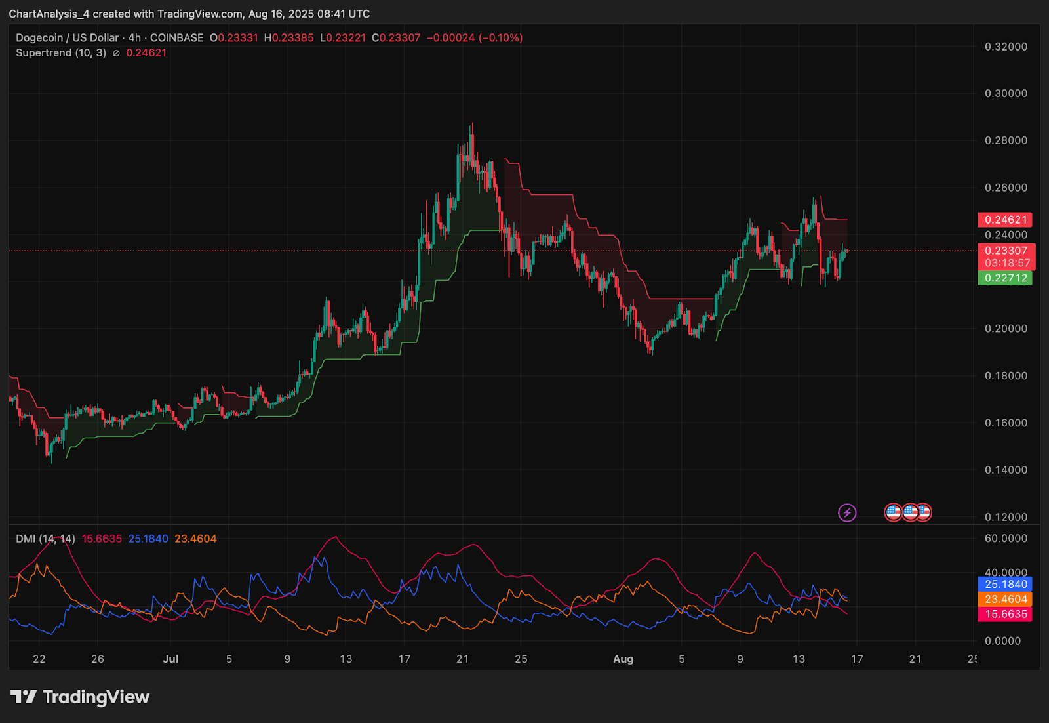Open the first US flag economic event icon
The height and width of the screenshot is (723, 1049).
click(x=894, y=512)
